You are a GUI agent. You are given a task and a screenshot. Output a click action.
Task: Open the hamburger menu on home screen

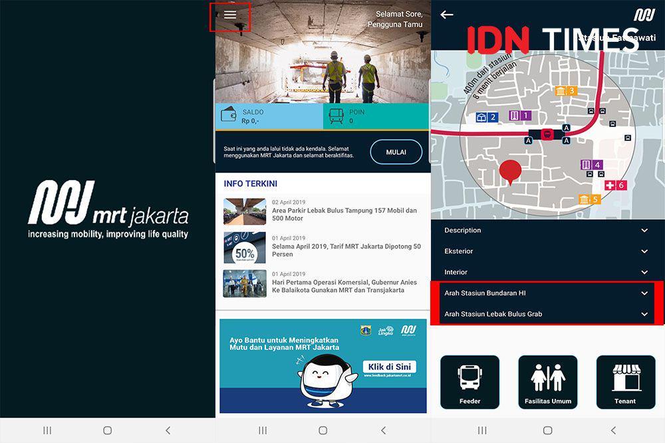pyautogui.click(x=230, y=15)
